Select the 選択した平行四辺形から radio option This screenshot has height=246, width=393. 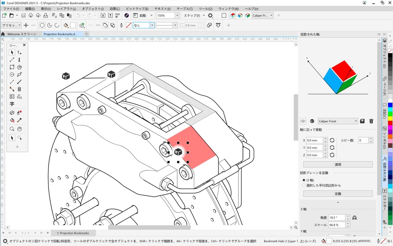point(304,185)
